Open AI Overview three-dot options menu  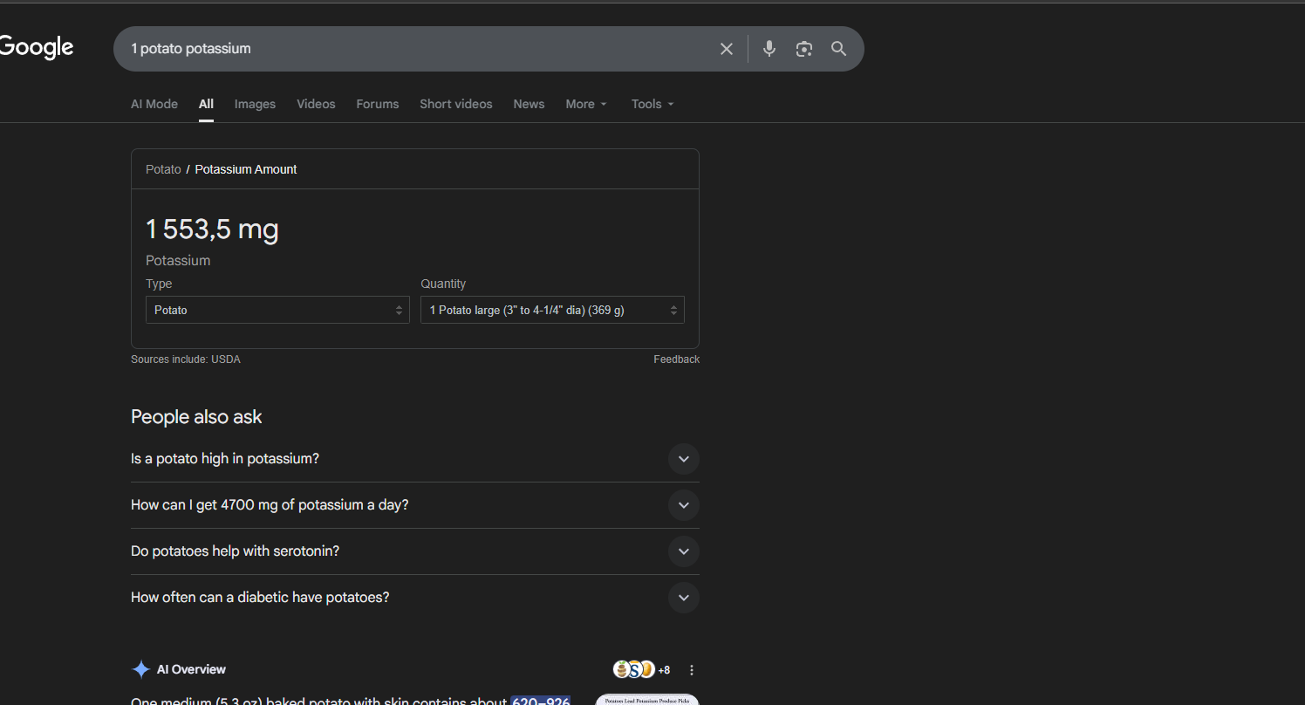pyautogui.click(x=692, y=670)
